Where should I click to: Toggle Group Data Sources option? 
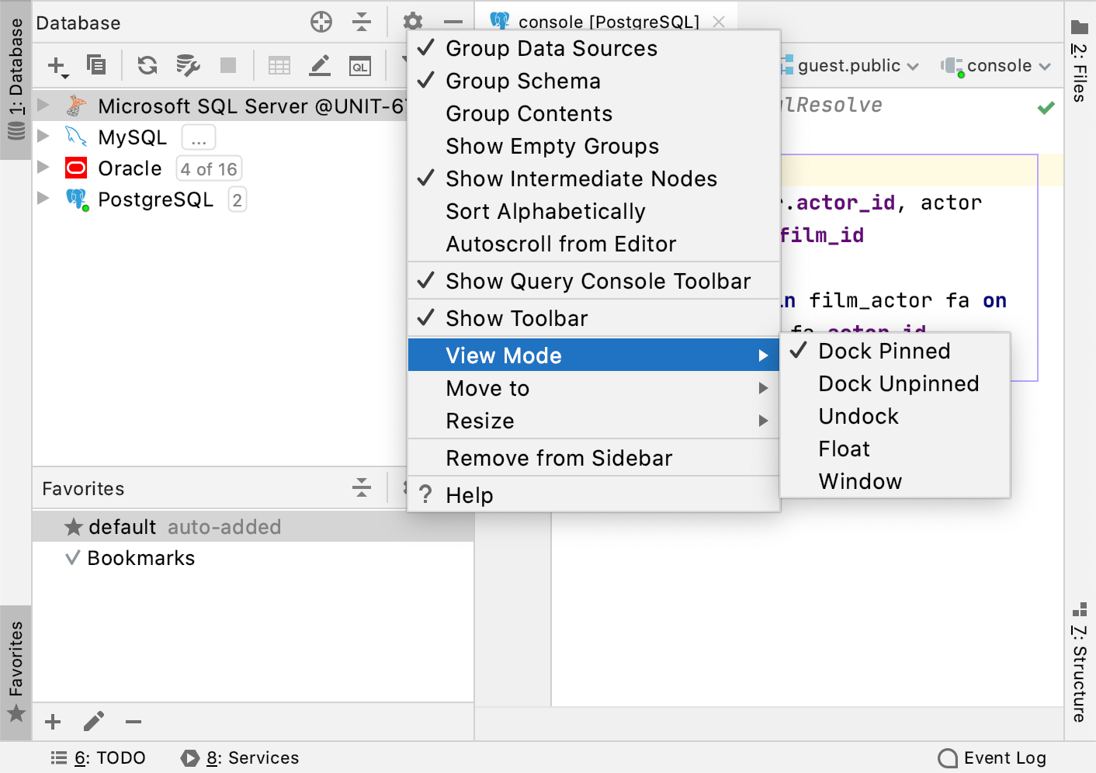[x=594, y=48]
